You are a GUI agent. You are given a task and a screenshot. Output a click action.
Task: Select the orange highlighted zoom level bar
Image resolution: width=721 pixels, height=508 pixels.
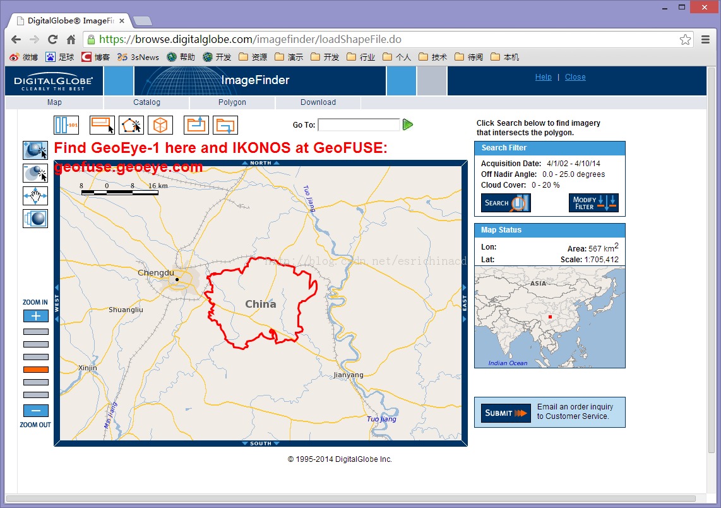(36, 370)
